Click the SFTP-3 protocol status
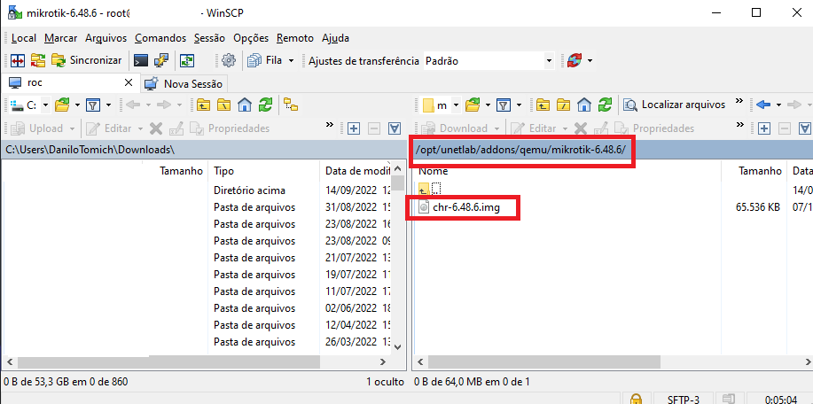Screen dimensions: 813x404 click(684, 399)
